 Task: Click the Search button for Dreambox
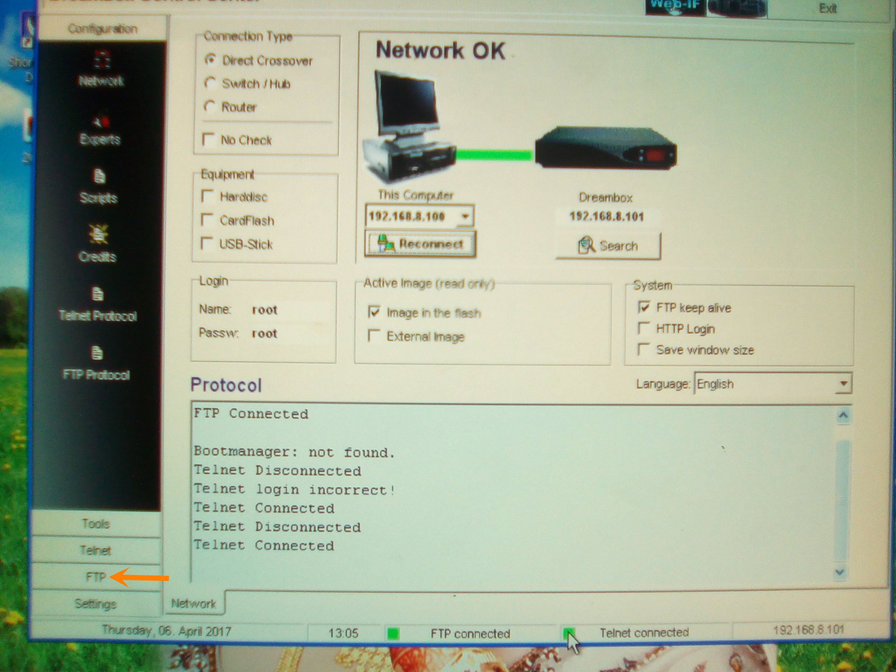[x=608, y=246]
